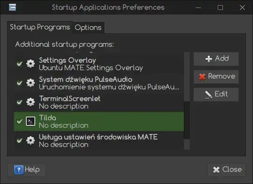Click the TerminalScreenlet gear icon
253x184 pixels.
coord(31,102)
